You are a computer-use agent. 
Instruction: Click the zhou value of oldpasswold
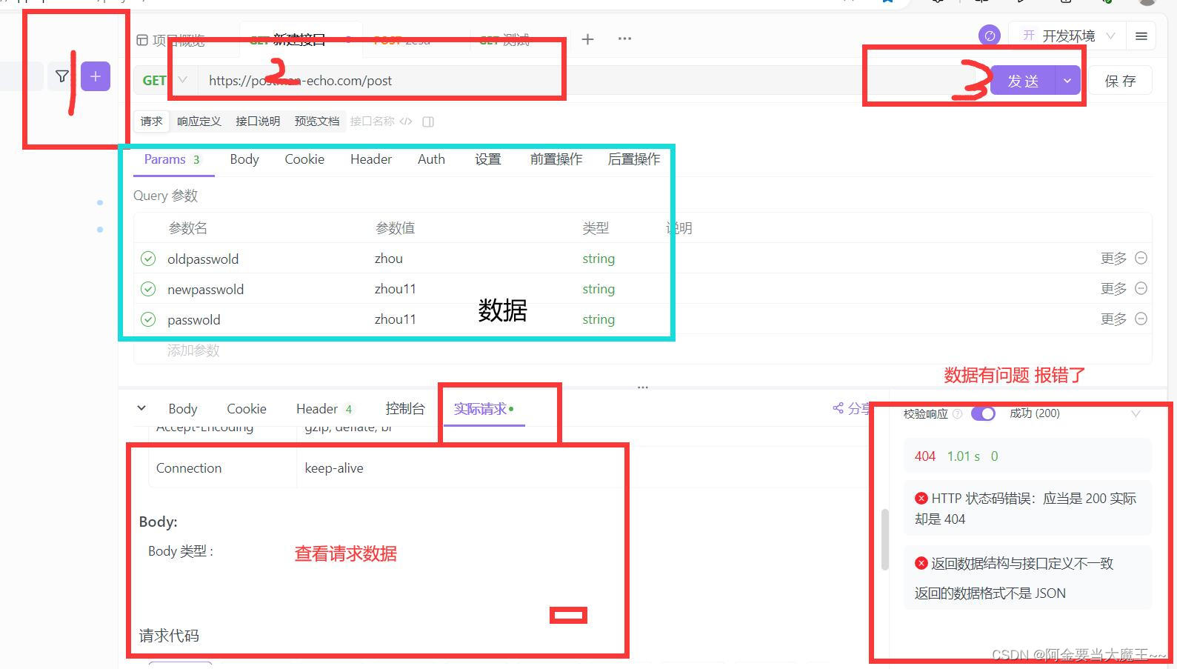coord(389,259)
